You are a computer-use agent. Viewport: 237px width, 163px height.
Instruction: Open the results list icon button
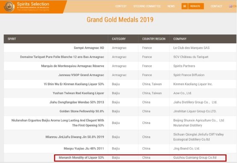184,6
